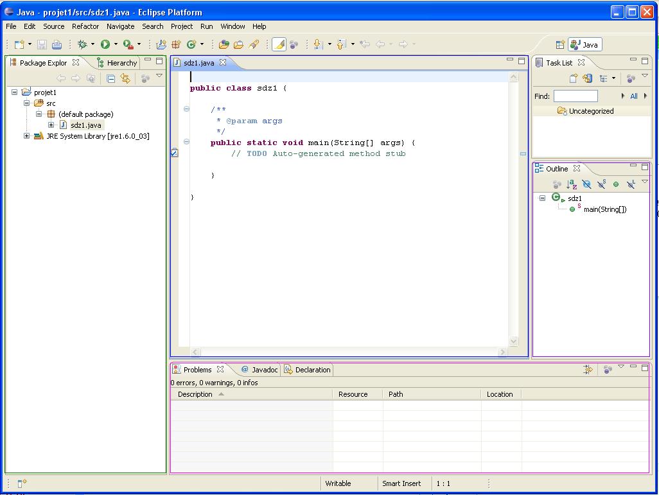Click the Resource column header
The image size is (659, 495).
[x=358, y=394]
